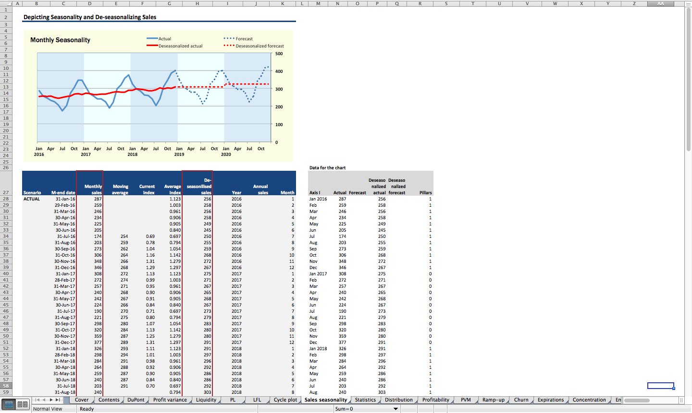
Task: Select the 'Jan 2018' axis label cell
Action: (318, 348)
